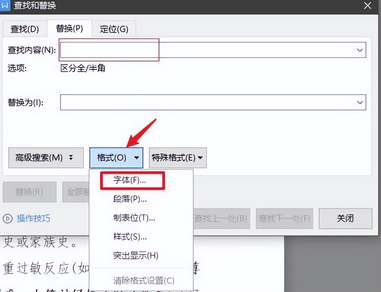Open the 查找内容 history dropdown arrow
This screenshot has height=292, width=381.
click(360, 50)
